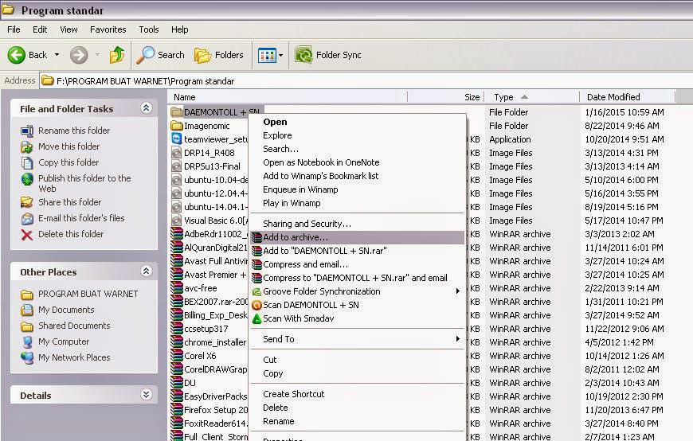Open Shared Documents link
This screenshot has height=441, width=693.
pyautogui.click(x=74, y=326)
